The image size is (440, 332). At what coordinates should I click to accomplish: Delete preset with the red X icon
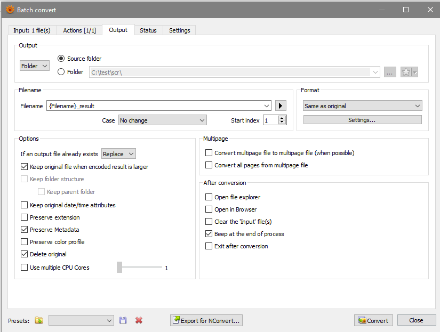point(139,320)
